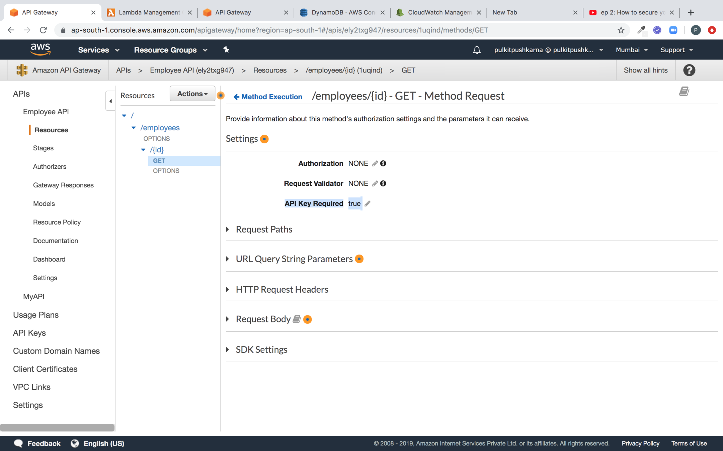Viewport: 723px width, 451px height.
Task: Open the AWS notifications bell
Action: pos(477,50)
